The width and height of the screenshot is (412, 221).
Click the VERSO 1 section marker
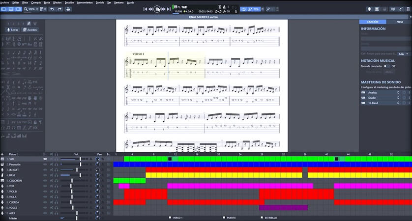176,218
